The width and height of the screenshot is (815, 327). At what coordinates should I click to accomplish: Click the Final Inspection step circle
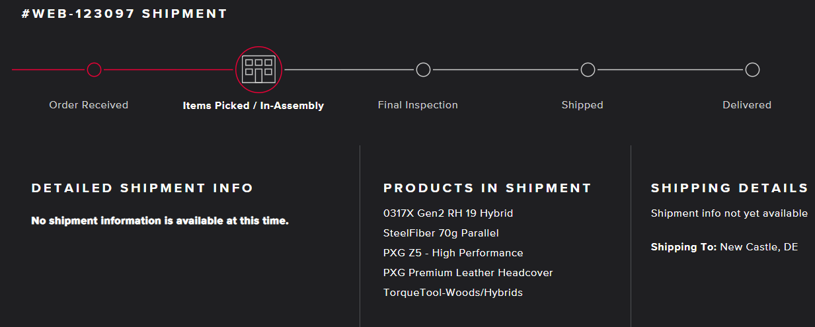tap(423, 69)
